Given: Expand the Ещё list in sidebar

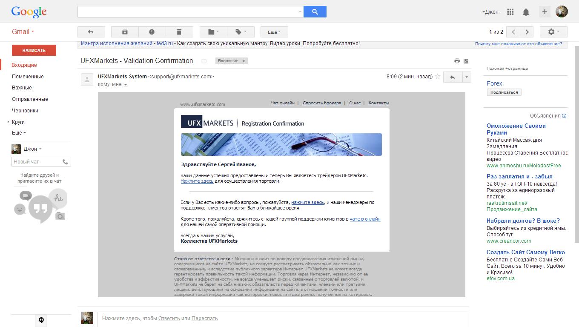Looking at the screenshot, I should pyautogui.click(x=19, y=133).
